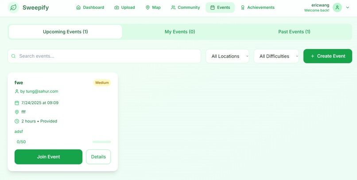Click the Dashboard home icon
The height and width of the screenshot is (180, 357).
click(x=78, y=8)
